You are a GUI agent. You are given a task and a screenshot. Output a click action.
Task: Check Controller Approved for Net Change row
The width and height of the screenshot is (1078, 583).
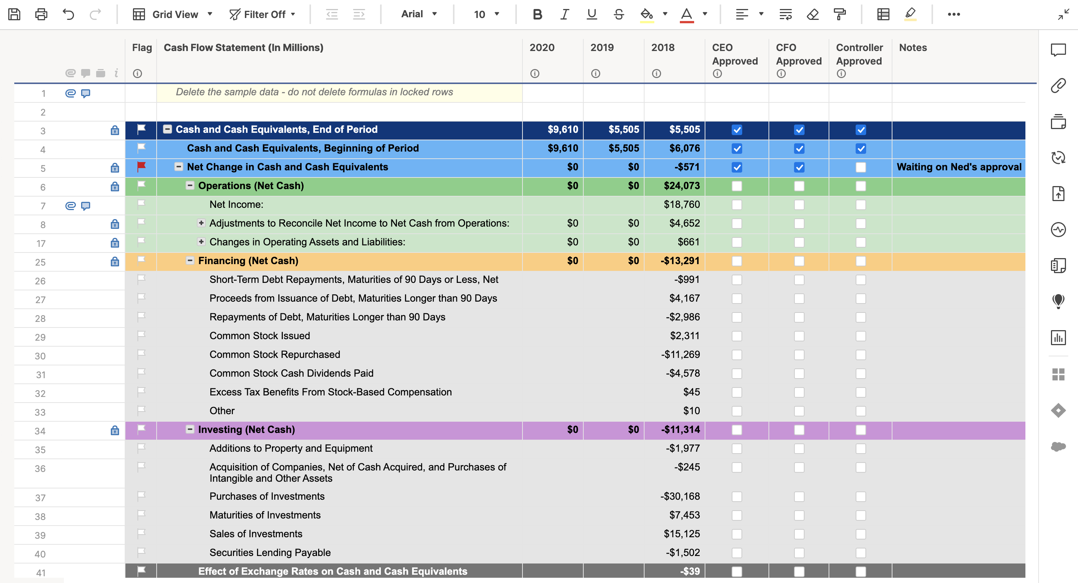[861, 168]
